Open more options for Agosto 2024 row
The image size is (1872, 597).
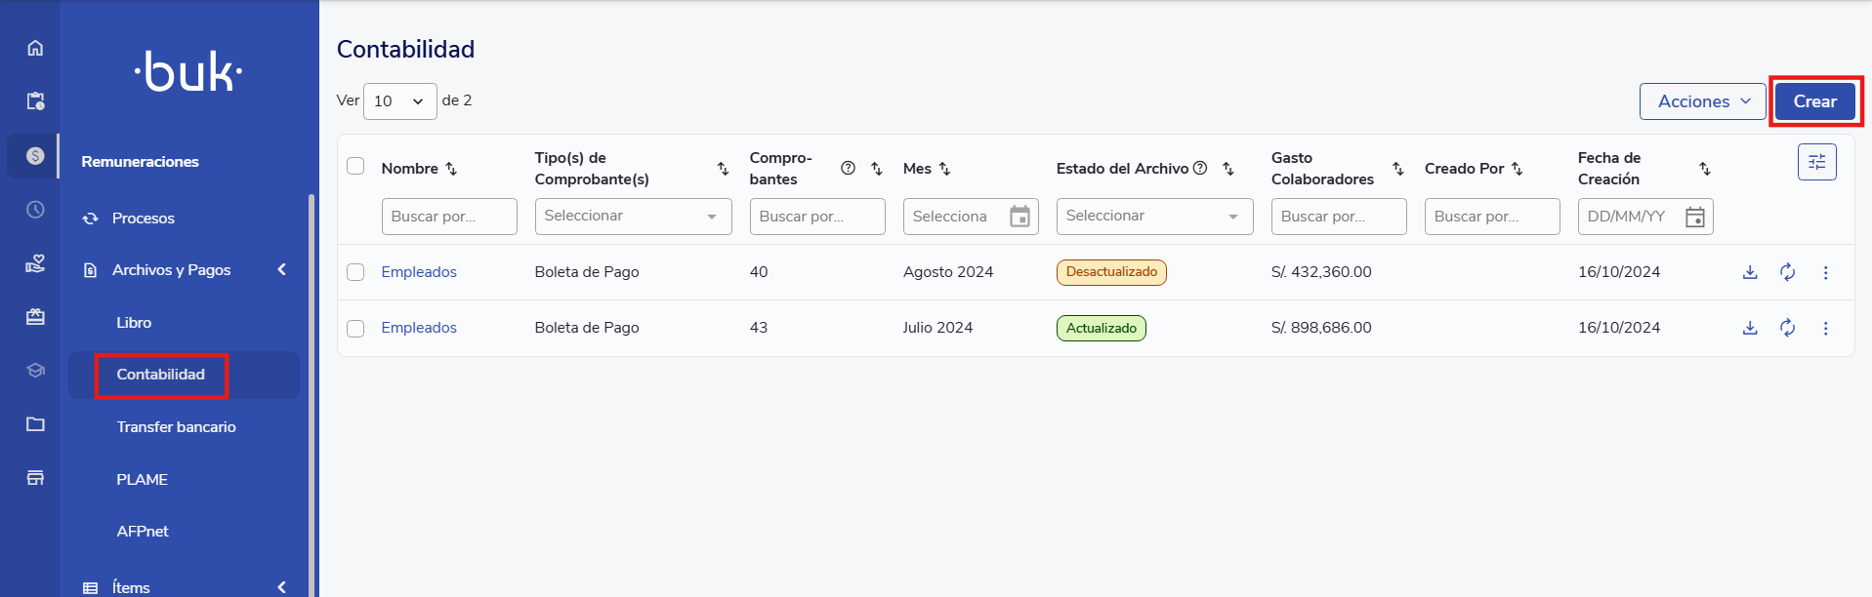coord(1825,272)
